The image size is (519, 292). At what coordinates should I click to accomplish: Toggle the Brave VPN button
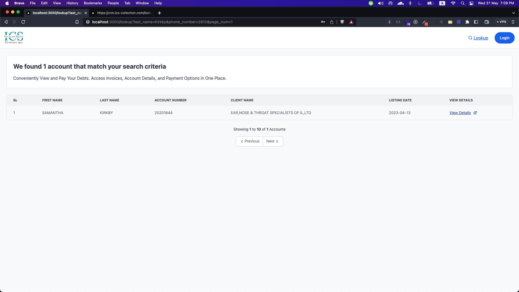(x=502, y=22)
